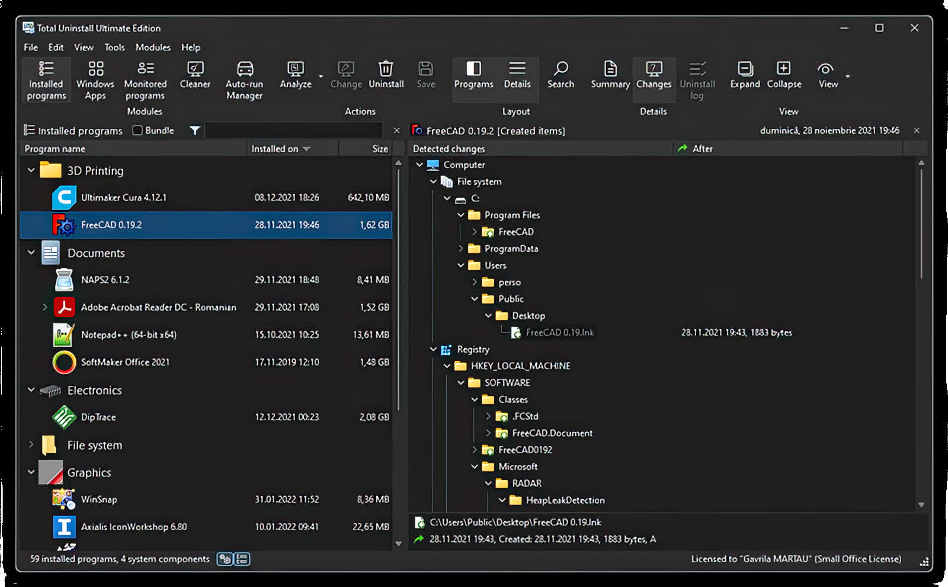This screenshot has height=587, width=948.
Task: Collapse the Graphics group
Action: pyautogui.click(x=31, y=472)
